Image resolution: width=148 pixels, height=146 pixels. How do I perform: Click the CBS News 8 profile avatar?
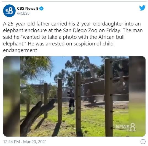coord(9,11)
